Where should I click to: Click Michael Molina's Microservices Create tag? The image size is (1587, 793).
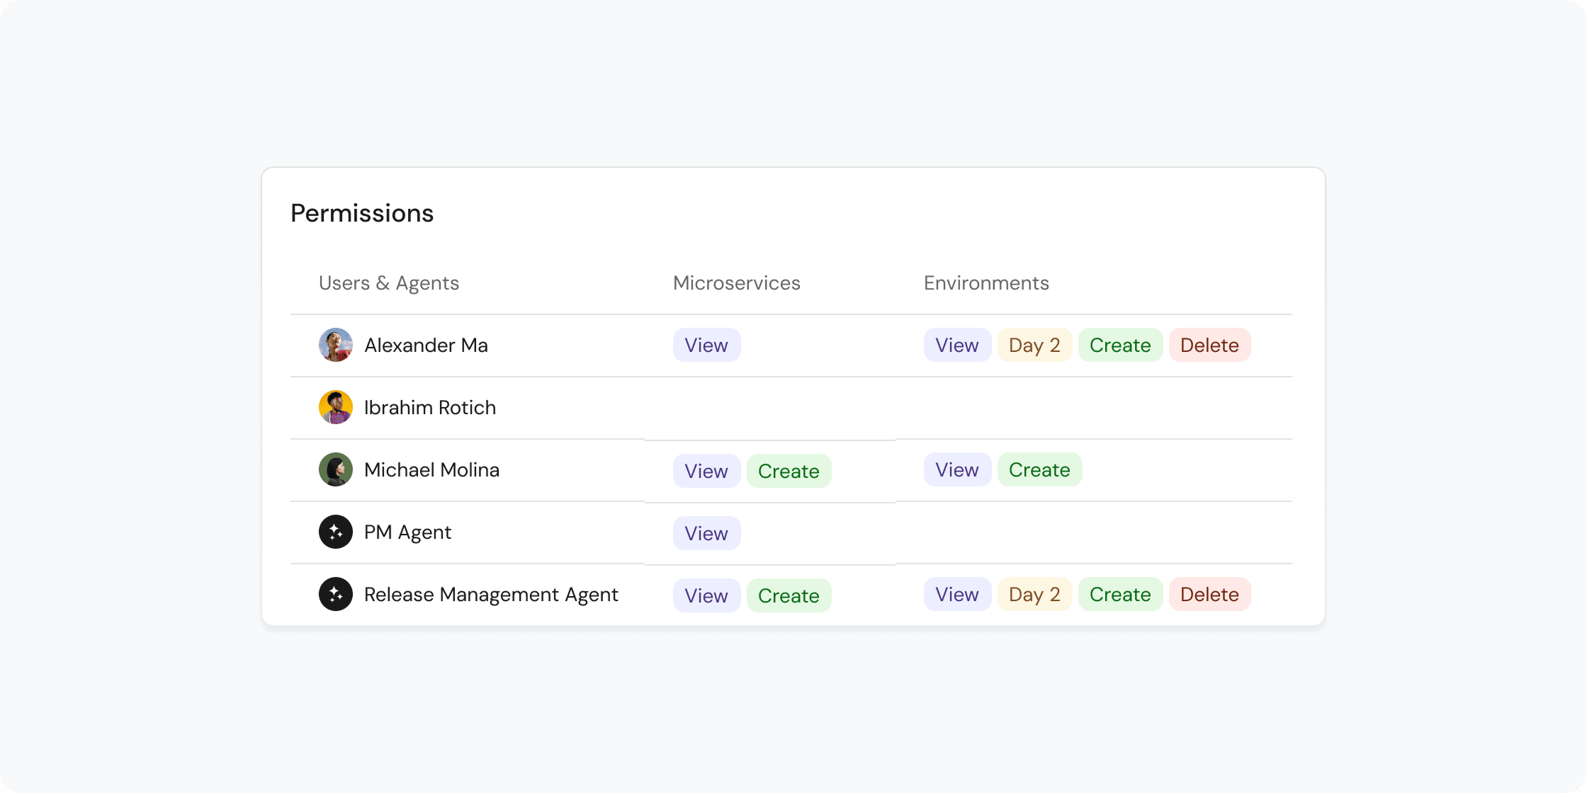coord(789,471)
